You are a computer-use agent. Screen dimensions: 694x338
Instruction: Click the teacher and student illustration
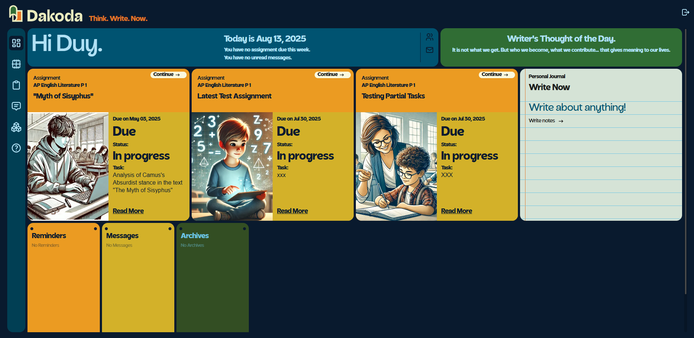396,166
